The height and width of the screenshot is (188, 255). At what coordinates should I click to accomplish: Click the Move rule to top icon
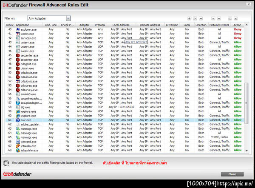point(230,18)
